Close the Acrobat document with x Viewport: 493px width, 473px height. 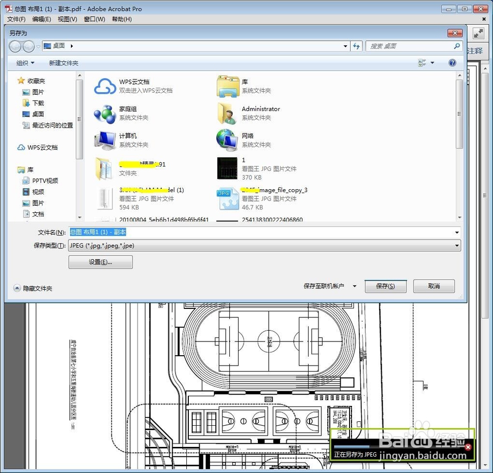484,19
